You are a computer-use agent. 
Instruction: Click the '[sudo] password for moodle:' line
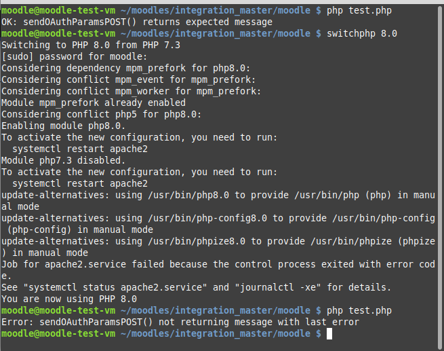click(x=75, y=57)
